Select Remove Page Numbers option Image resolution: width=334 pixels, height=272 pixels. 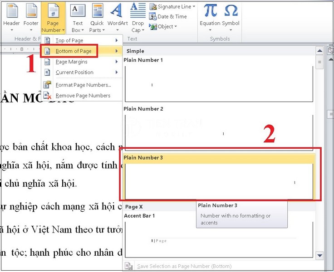83,96
